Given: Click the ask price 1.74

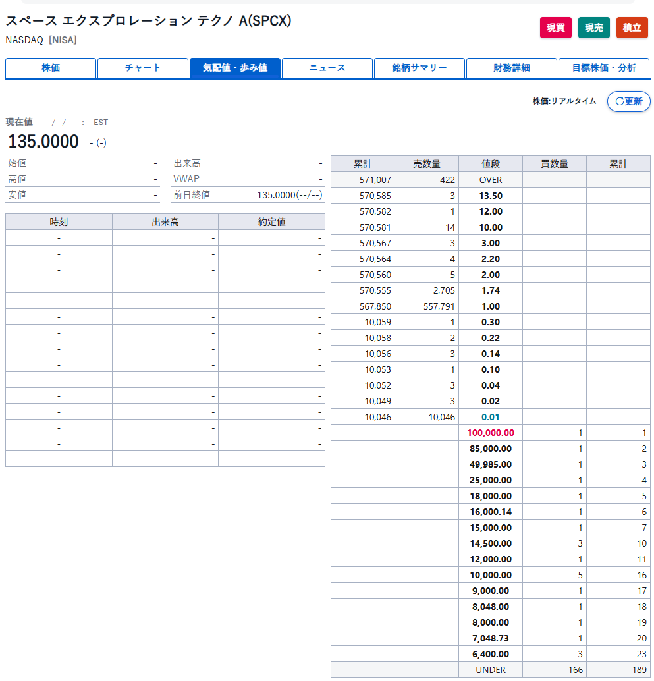Looking at the screenshot, I should [x=491, y=290].
